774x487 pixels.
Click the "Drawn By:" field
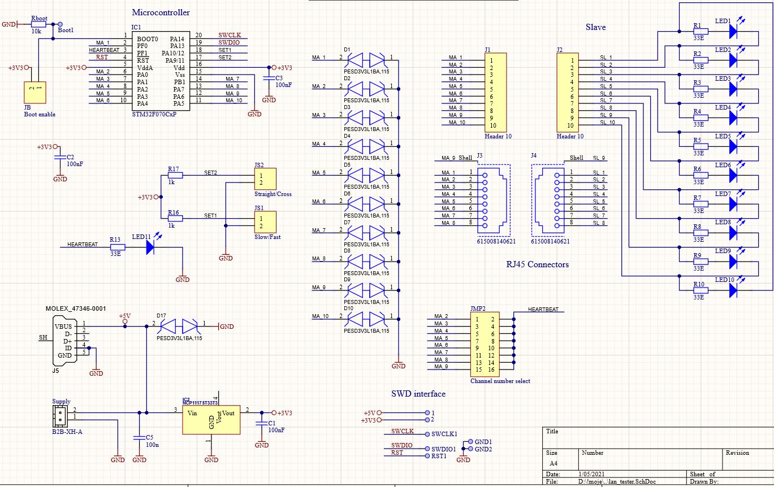coord(704,482)
